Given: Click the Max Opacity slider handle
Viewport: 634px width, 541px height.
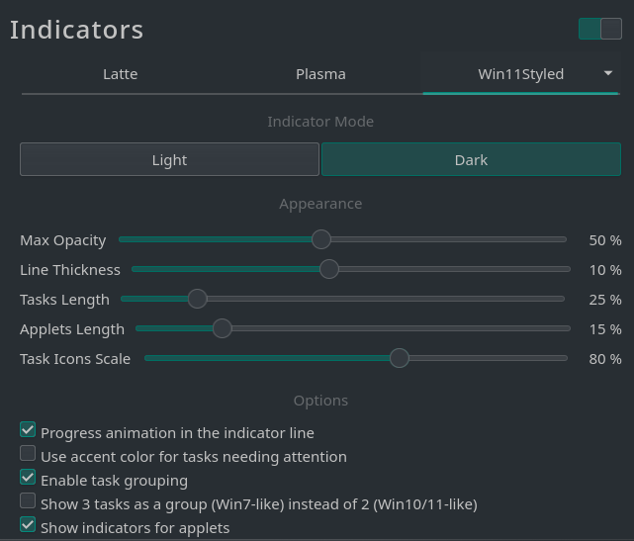Looking at the screenshot, I should click(321, 239).
